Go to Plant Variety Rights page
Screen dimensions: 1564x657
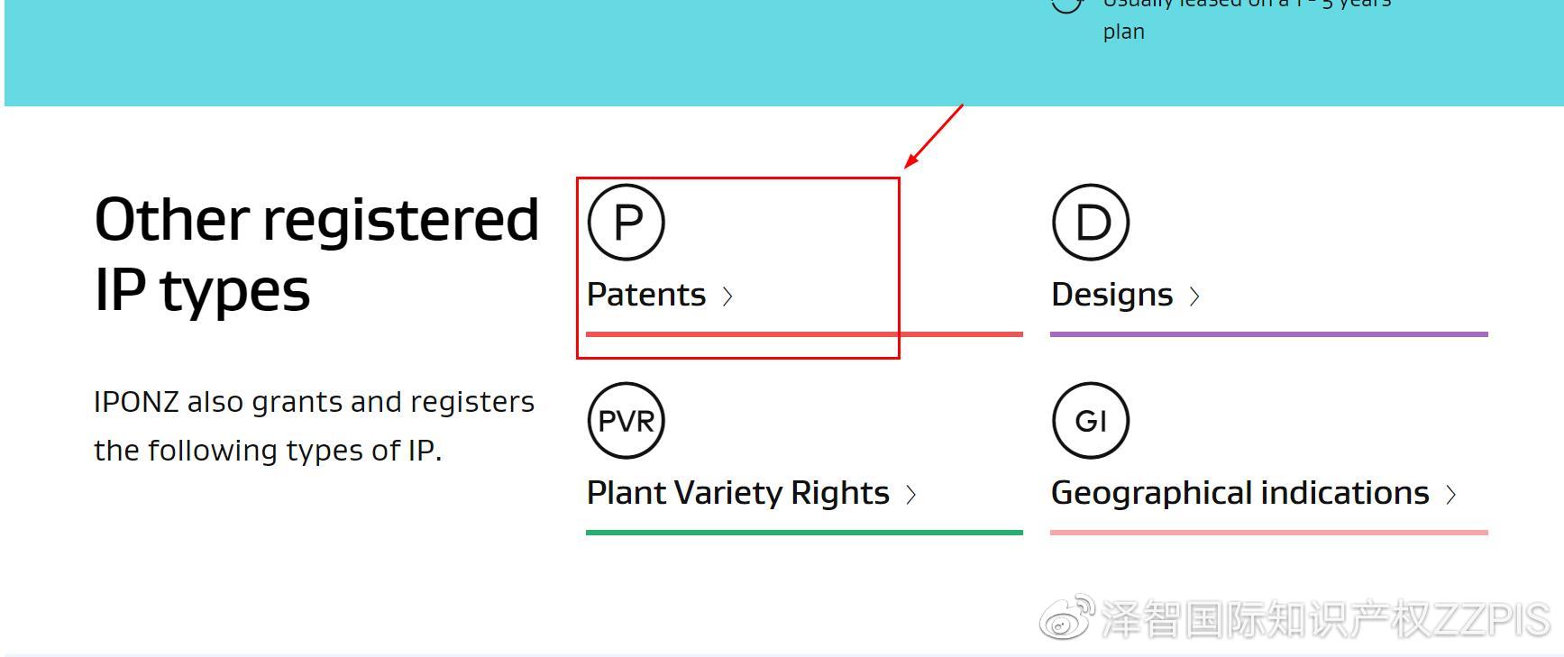pos(738,493)
